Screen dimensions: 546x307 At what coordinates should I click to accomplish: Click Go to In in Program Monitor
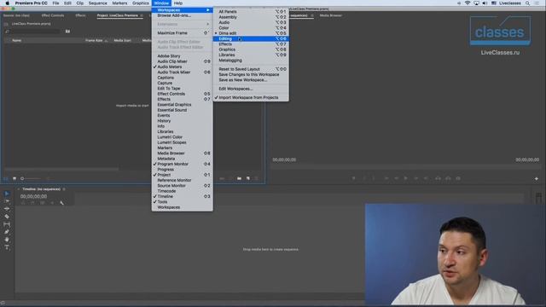[x=386, y=178]
